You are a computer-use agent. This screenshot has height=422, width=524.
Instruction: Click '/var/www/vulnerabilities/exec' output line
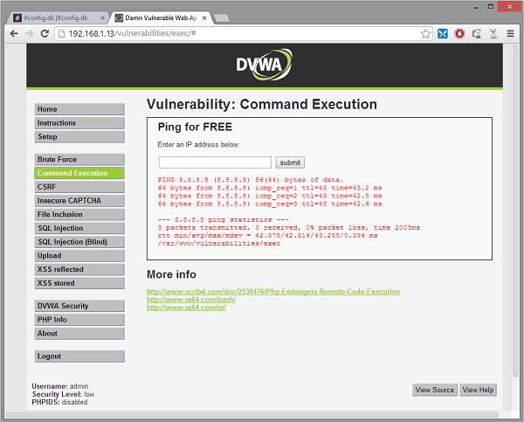(x=219, y=244)
